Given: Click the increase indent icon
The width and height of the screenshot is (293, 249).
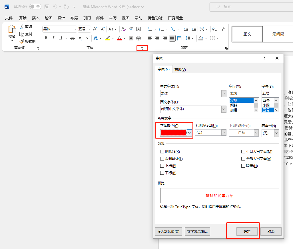Looking at the screenshot, I should pos(193,29).
